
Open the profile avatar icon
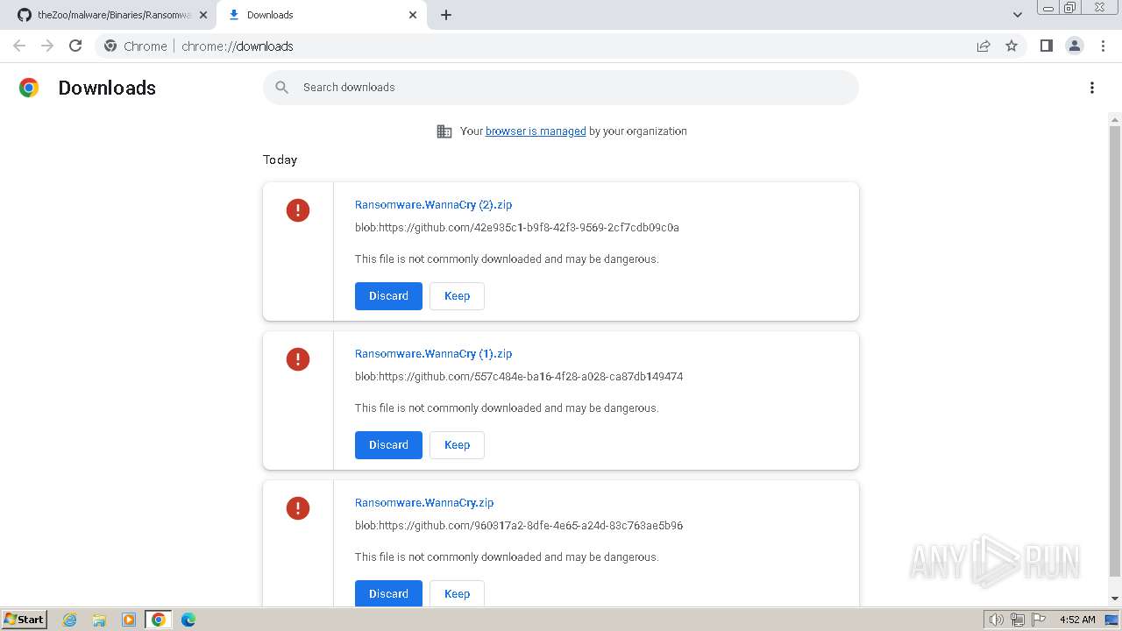click(x=1074, y=46)
